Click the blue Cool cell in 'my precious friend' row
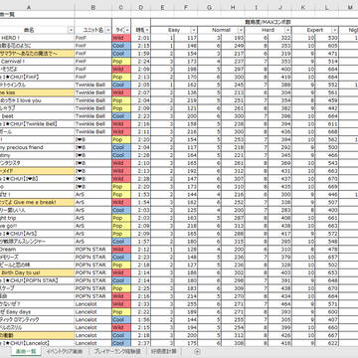 coord(121,147)
